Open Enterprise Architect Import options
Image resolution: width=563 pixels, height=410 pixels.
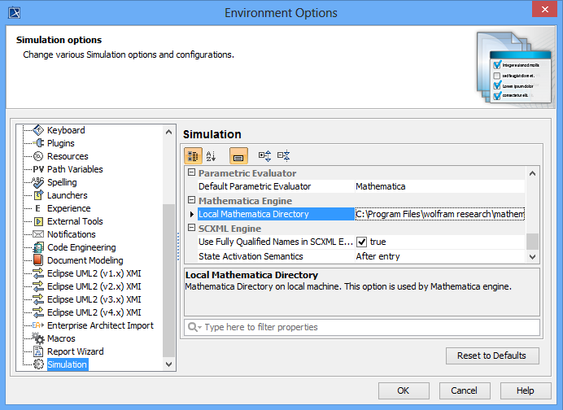coord(99,325)
